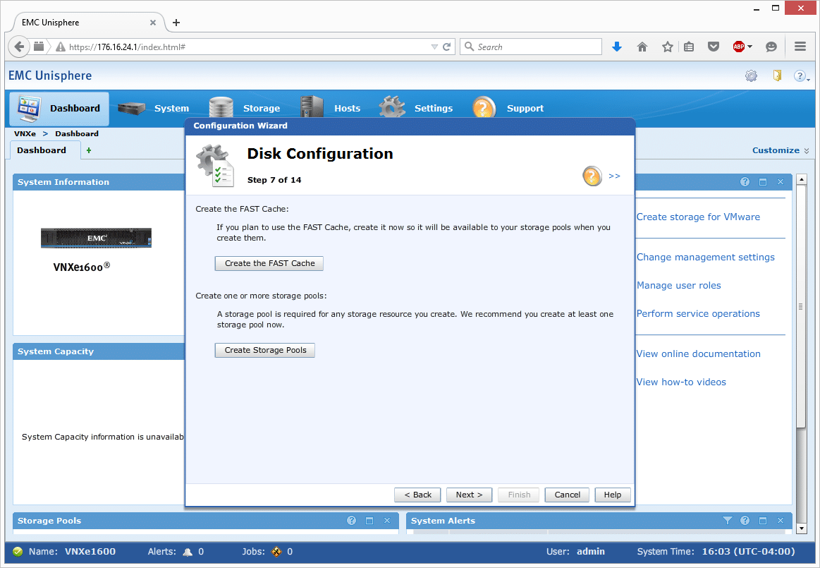The width and height of the screenshot is (820, 568).
Task: Open Perform service operations link
Action: 698,313
